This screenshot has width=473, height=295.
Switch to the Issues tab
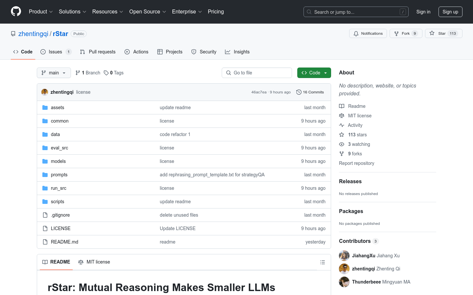[56, 52]
